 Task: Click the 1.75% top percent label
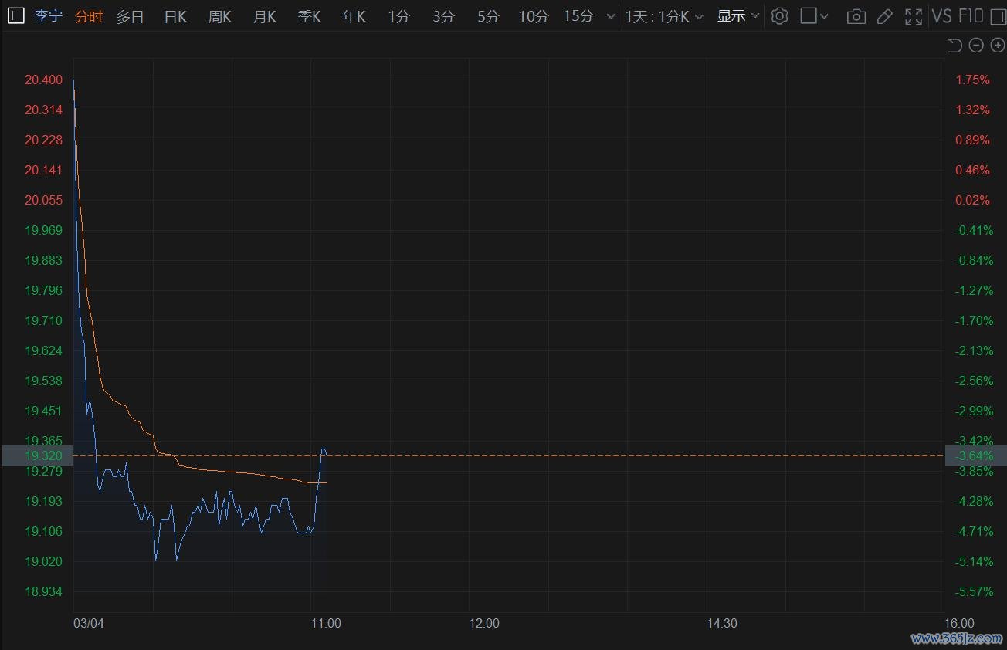(972, 80)
